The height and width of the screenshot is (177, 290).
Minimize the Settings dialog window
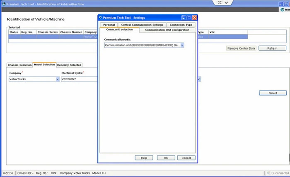click(184, 17)
